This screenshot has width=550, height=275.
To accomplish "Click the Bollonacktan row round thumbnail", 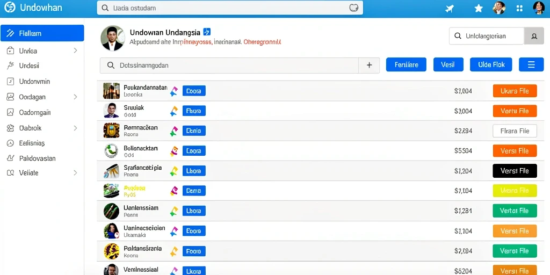I will [x=111, y=150].
